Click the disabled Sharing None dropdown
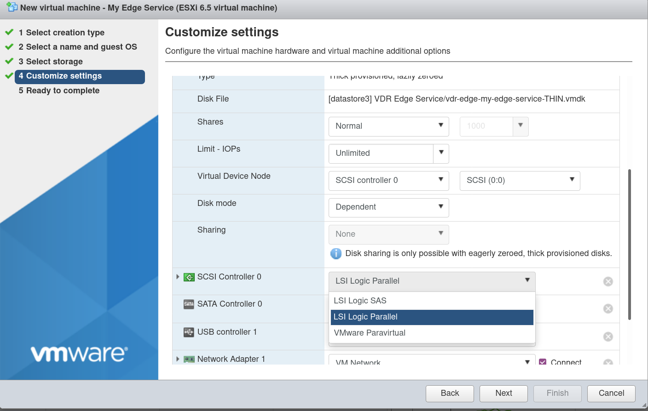 click(x=389, y=234)
